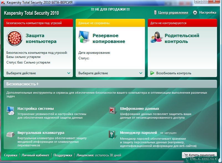Click the Купить лицензию button
Image resolution: width=222 pixels, height=163 pixels.
199,155
